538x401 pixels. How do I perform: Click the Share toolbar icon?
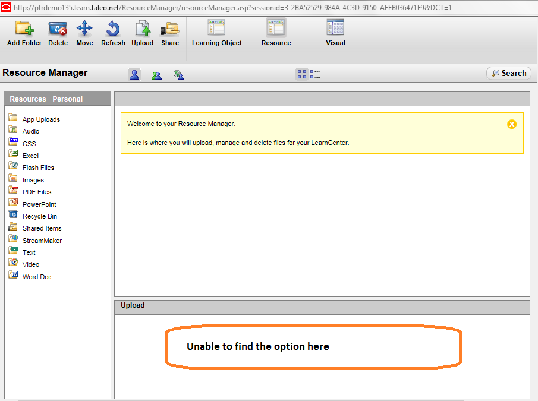(x=170, y=29)
